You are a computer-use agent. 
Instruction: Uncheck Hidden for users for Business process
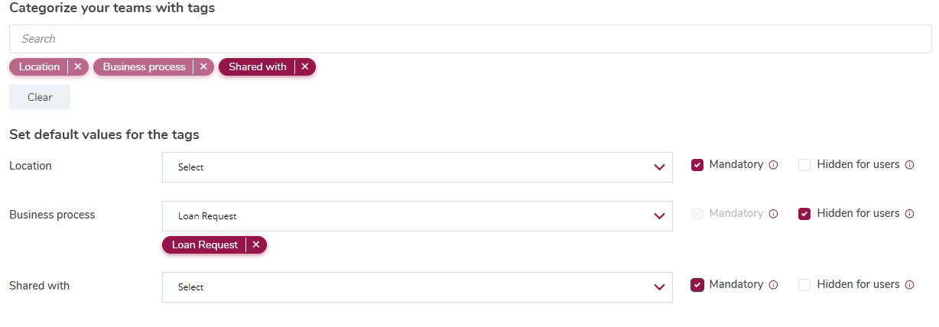(x=804, y=214)
